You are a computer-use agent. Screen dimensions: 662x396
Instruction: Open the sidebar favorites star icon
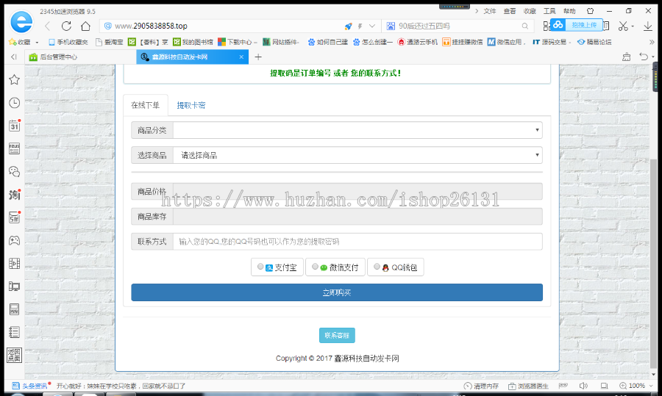(15, 79)
